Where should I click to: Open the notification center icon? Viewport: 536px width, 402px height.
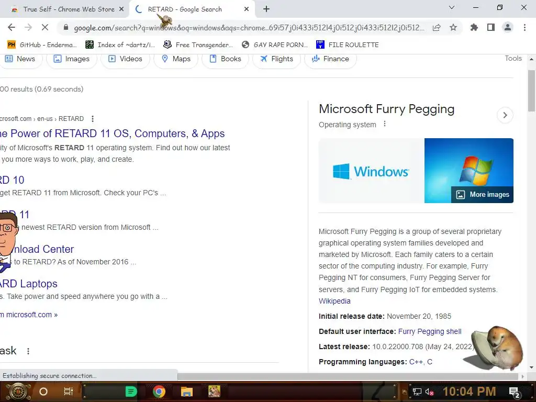pyautogui.click(x=515, y=392)
